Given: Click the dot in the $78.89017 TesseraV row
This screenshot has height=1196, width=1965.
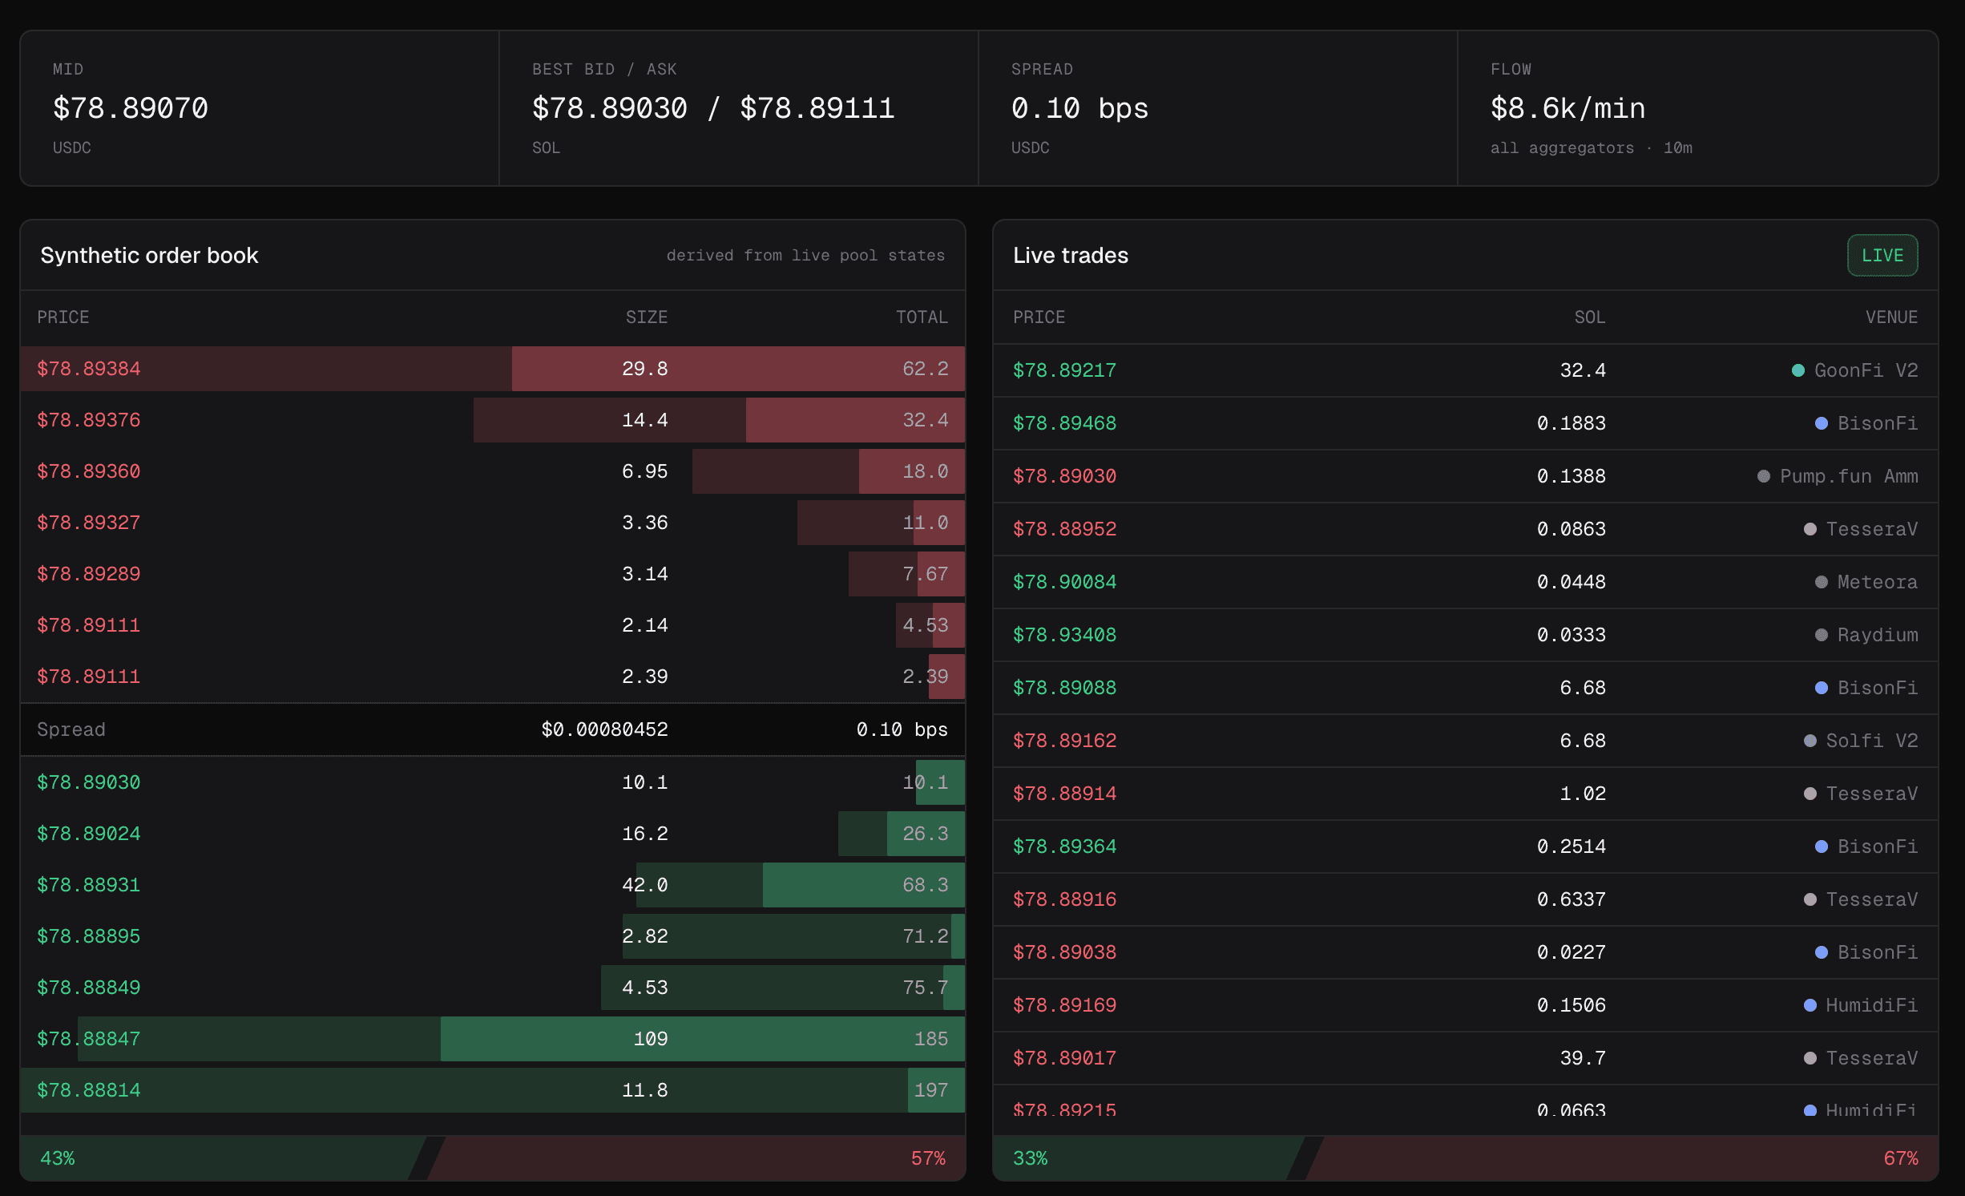Looking at the screenshot, I should click(1810, 1058).
